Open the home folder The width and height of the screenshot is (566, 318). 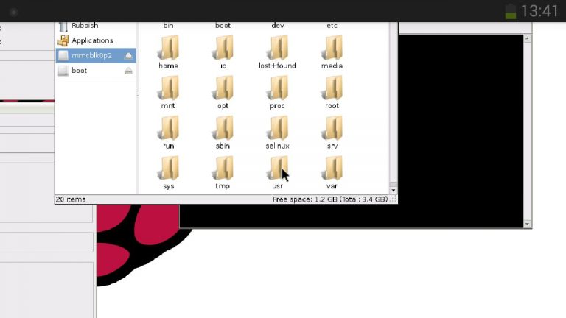(169, 52)
